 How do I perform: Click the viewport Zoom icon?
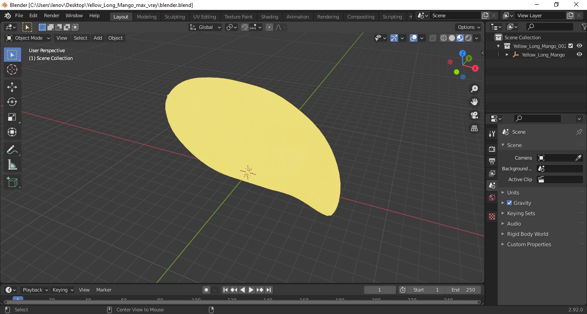(474, 89)
